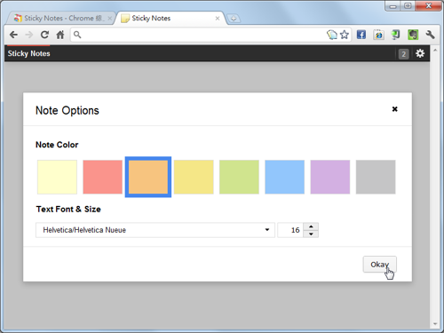Click the page scrollbar up arrow
This screenshot has width=444, height=333.
(435, 51)
